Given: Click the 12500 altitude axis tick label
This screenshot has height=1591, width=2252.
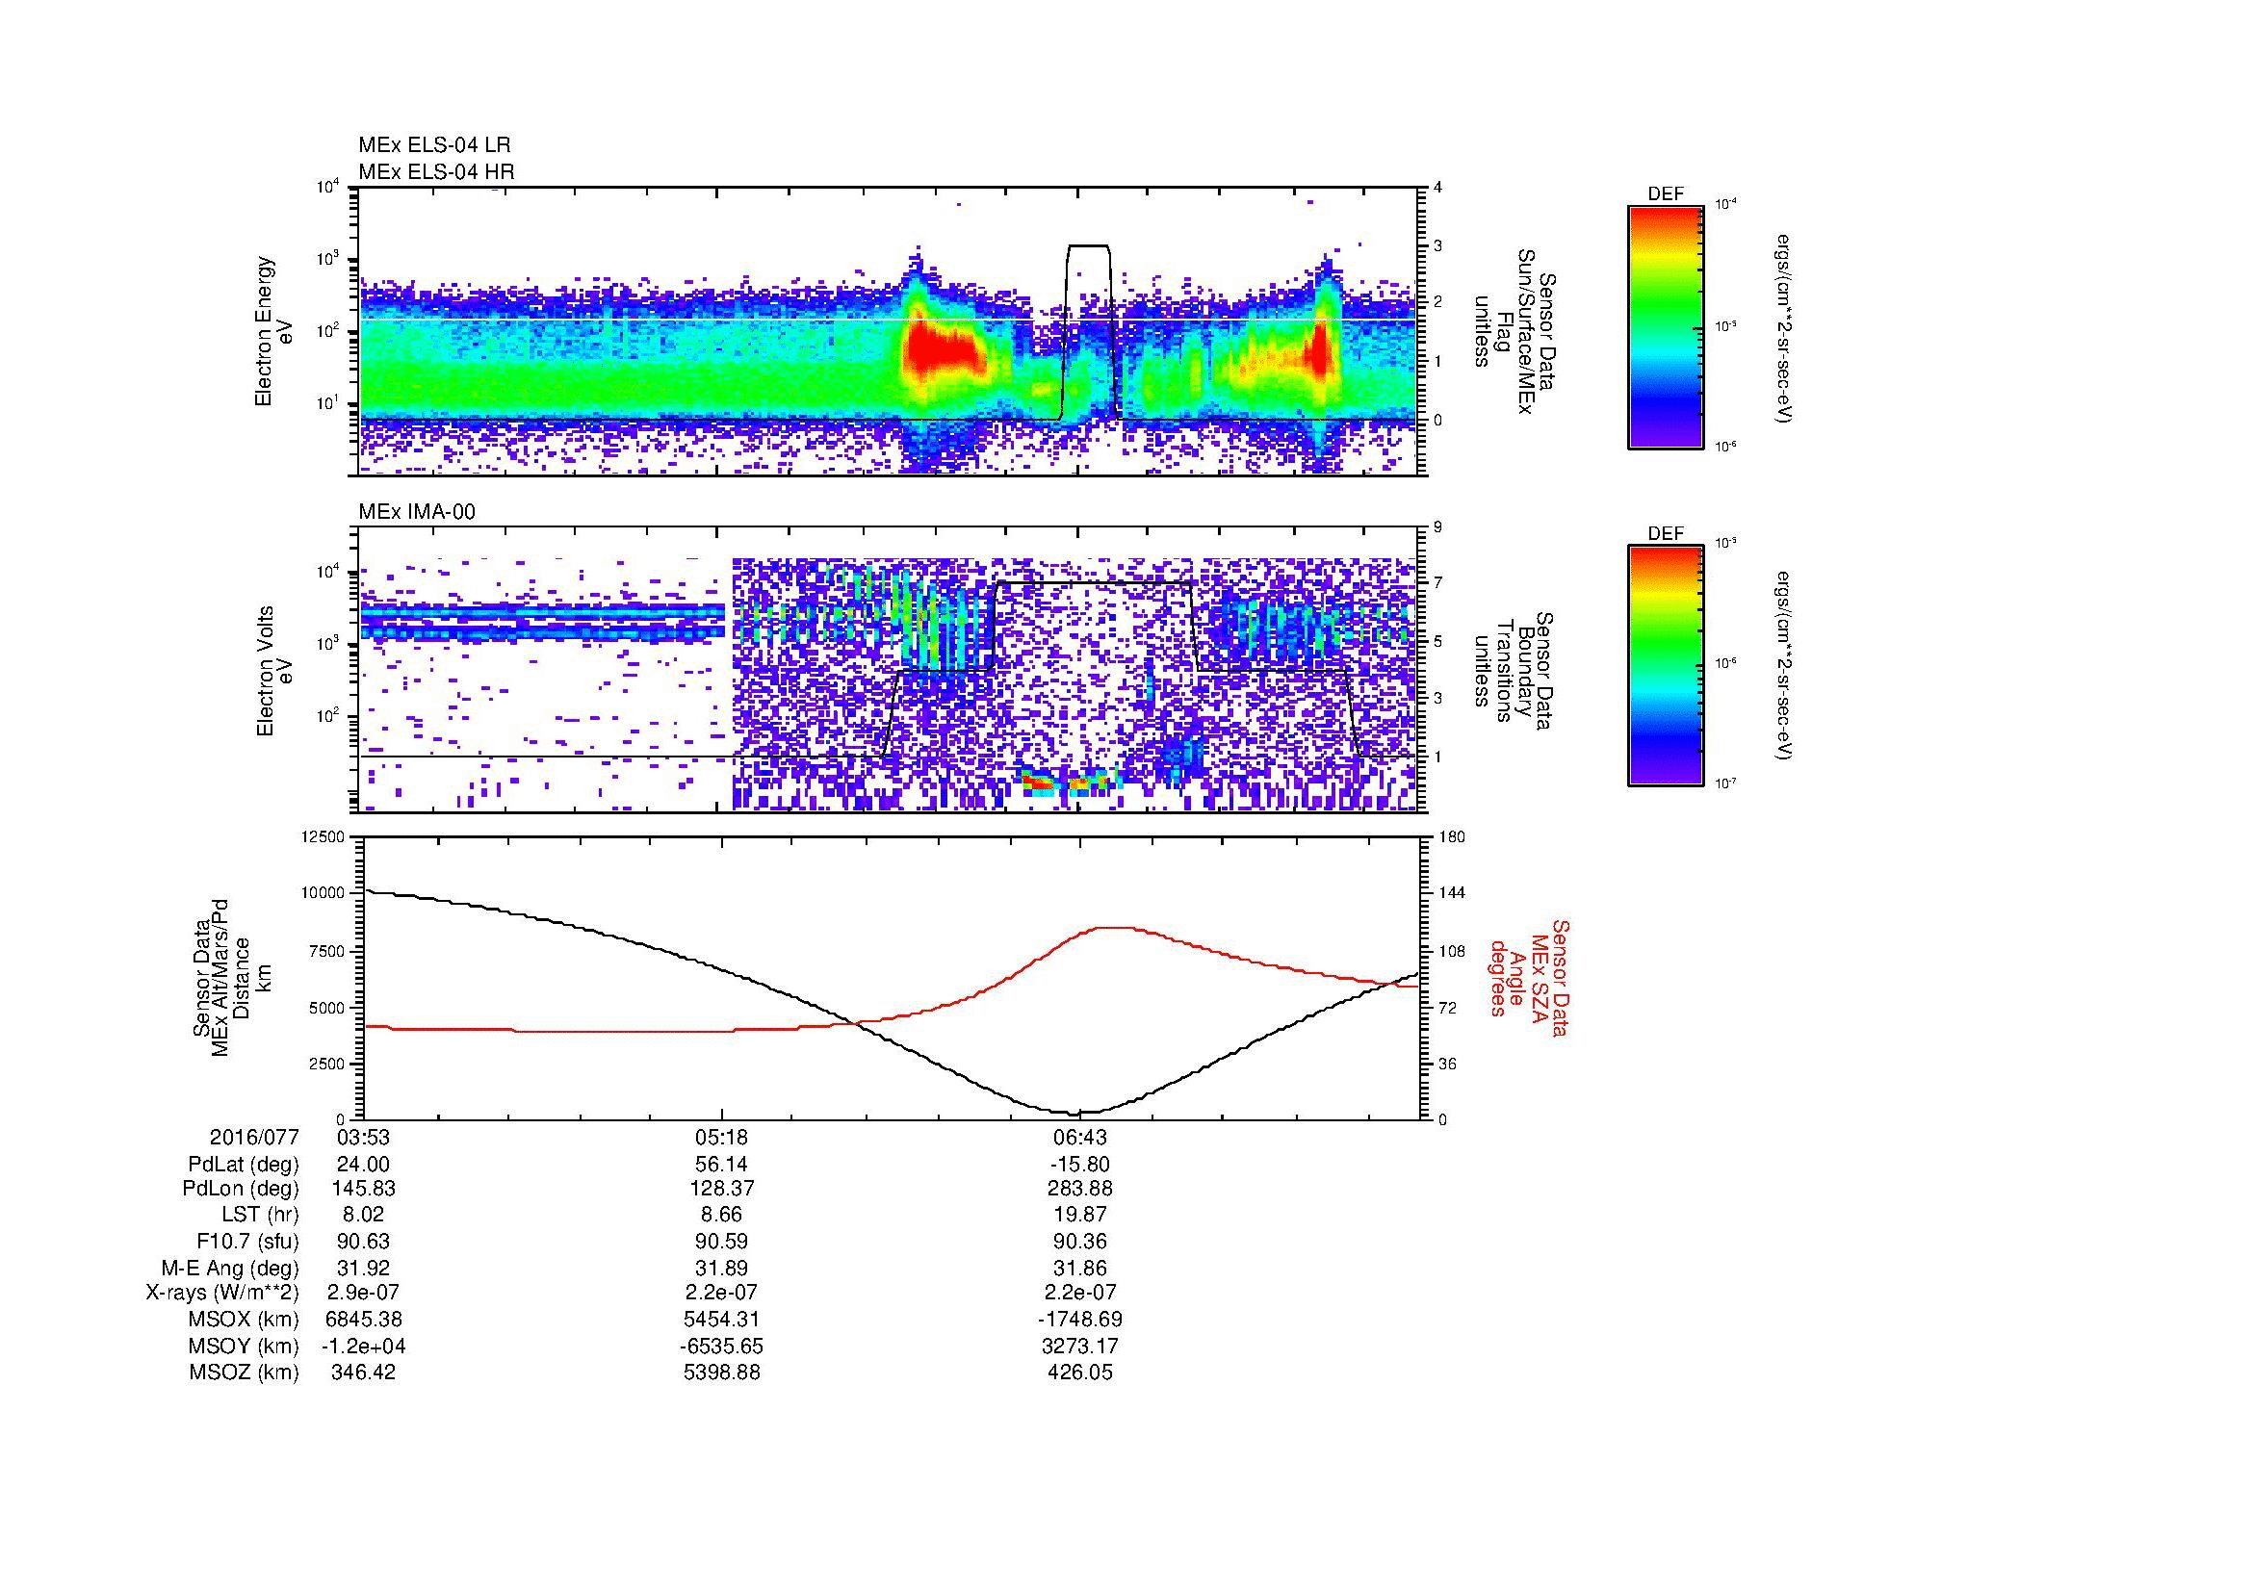Looking at the screenshot, I should pyautogui.click(x=323, y=836).
